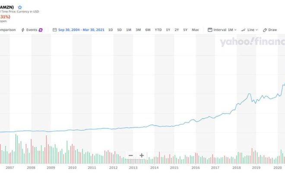Star AMZN to add to watchlist
285x180 pixels.
[x=20, y=7]
